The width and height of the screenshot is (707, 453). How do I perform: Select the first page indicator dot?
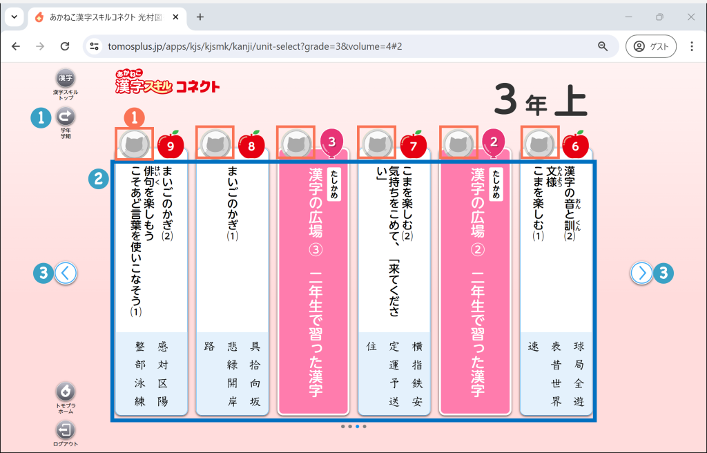(x=343, y=426)
